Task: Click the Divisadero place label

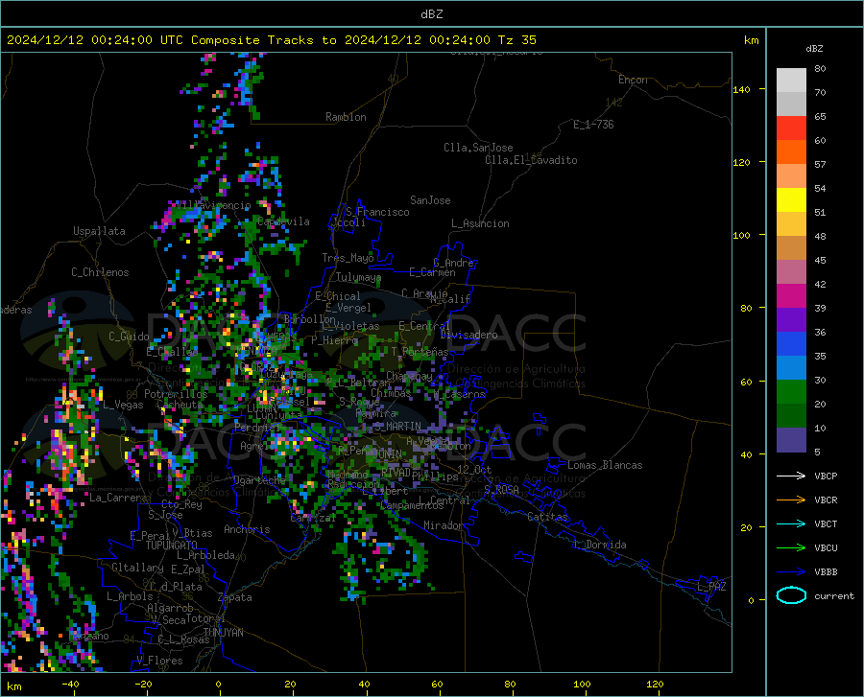Action: click(x=468, y=335)
